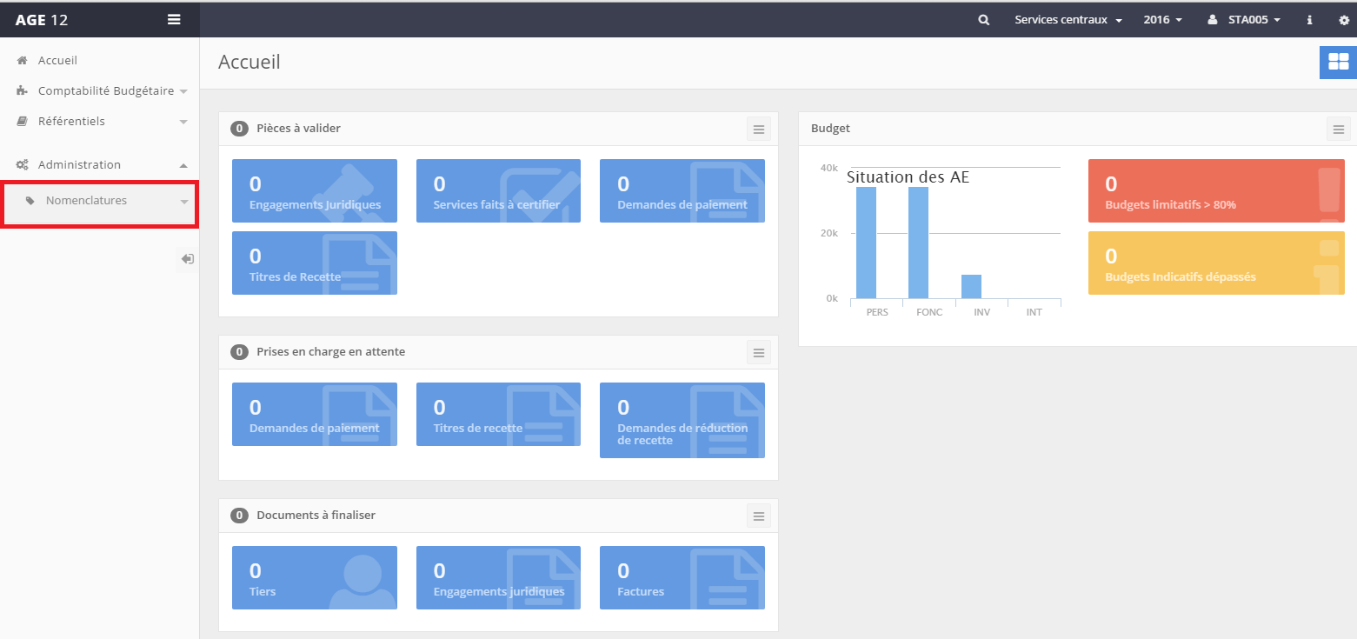This screenshot has height=639, width=1357.
Task: Open the Budget panel menu icon
Action: [1338, 129]
